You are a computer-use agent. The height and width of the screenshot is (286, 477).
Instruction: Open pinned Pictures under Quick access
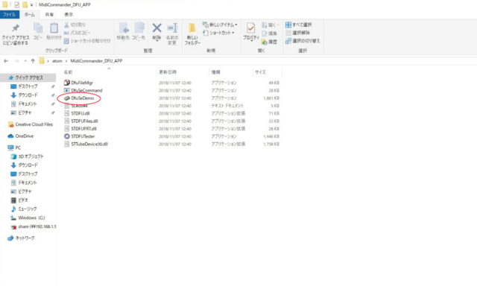(x=25, y=112)
